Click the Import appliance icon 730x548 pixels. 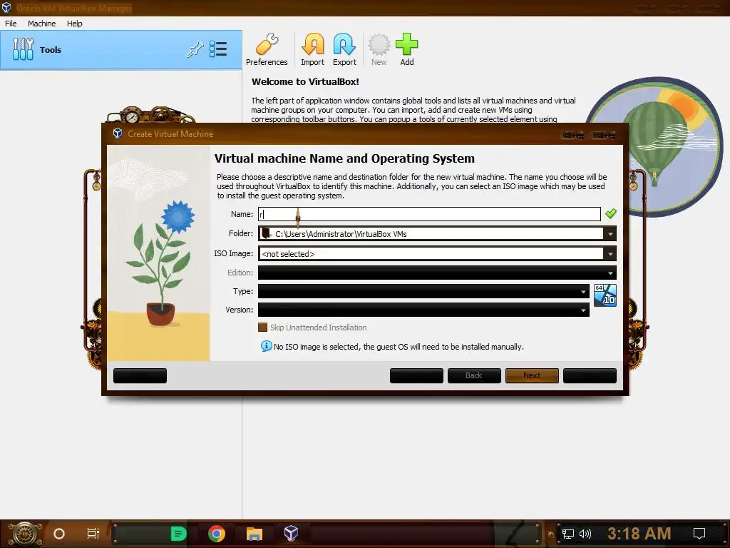click(312, 49)
